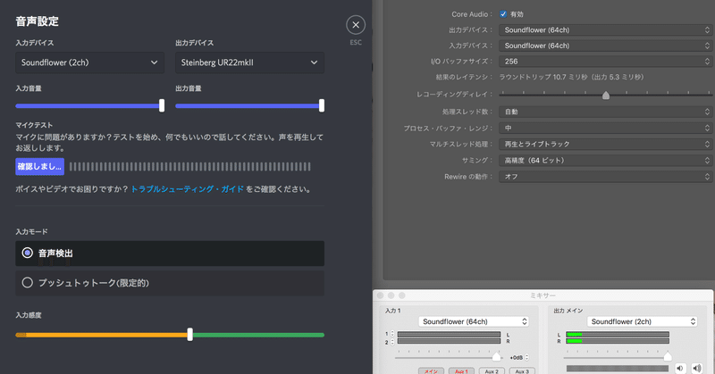
Task: Click the red close dot of the ミキサー window
Action: (x=381, y=295)
